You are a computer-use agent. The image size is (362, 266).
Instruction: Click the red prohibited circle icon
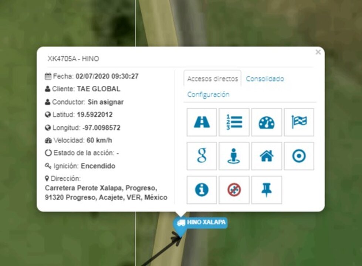click(234, 190)
